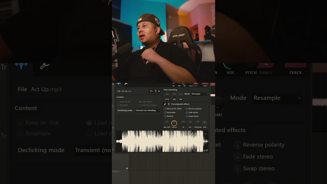Viewport: 327px width, 184px height.
Task: Click the orange wrench precomputed effects icon
Action: [x=165, y=104]
